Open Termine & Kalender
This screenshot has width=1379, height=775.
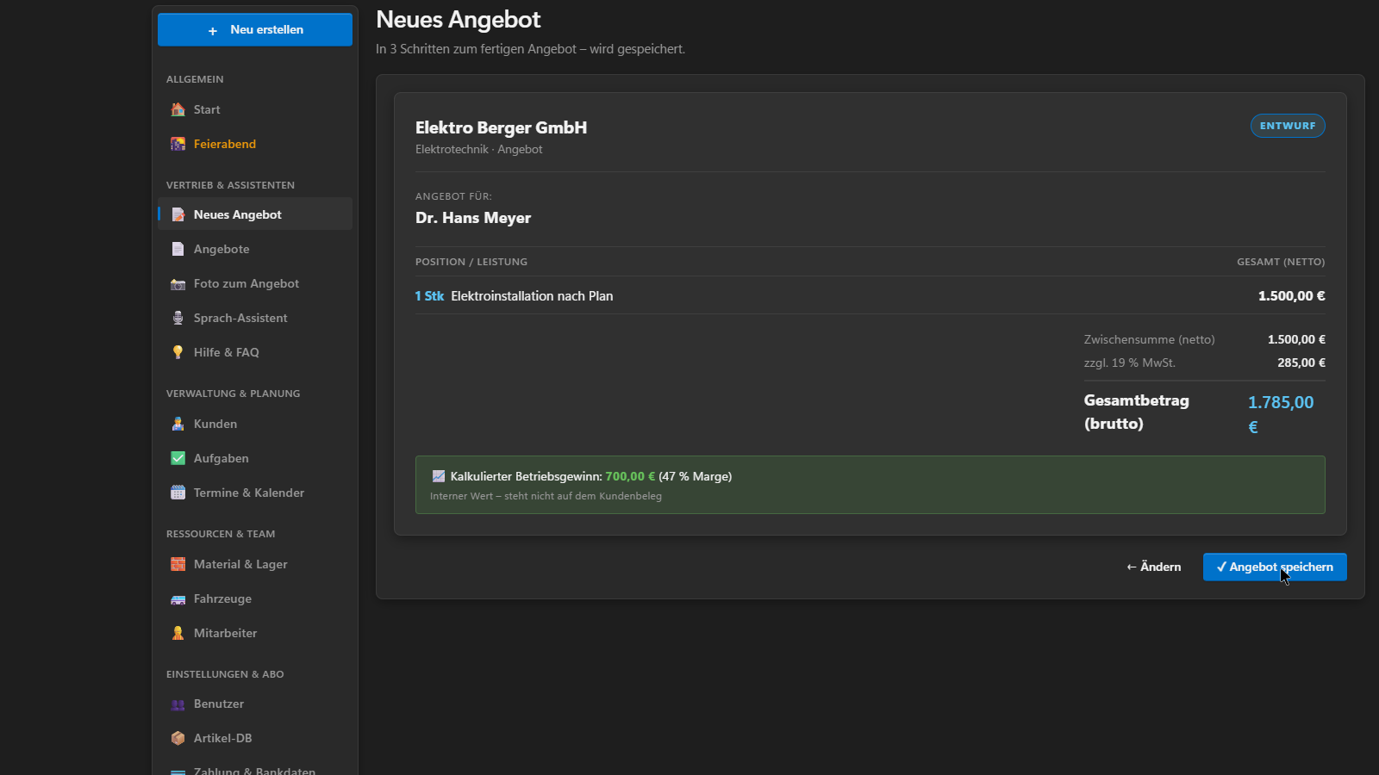[x=255, y=493]
